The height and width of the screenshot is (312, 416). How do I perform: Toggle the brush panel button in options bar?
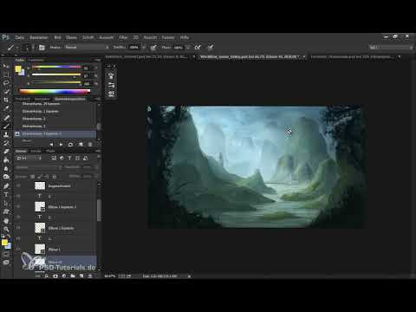tap(42, 48)
